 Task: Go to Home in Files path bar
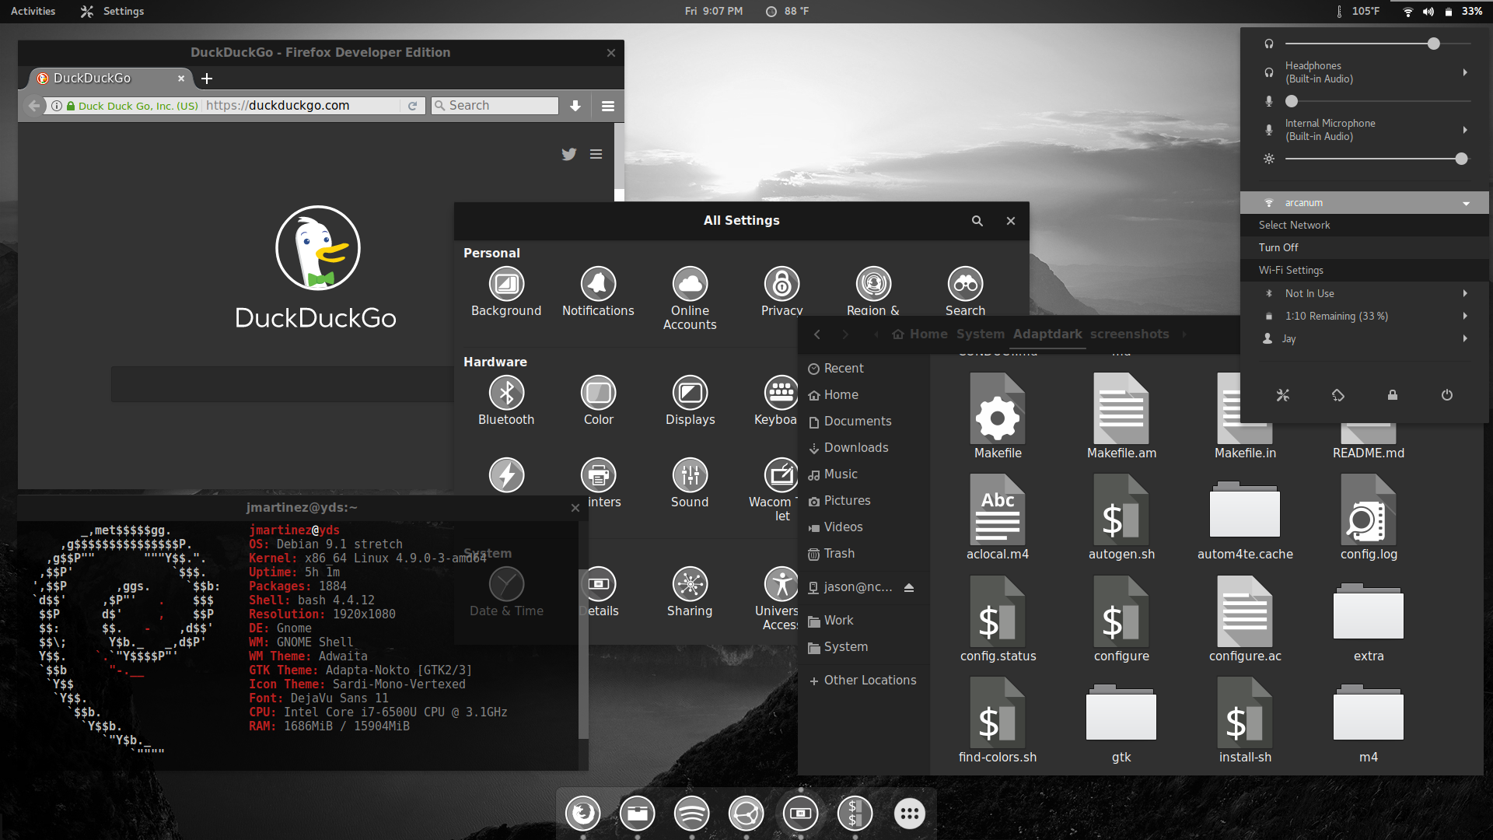[x=920, y=334]
